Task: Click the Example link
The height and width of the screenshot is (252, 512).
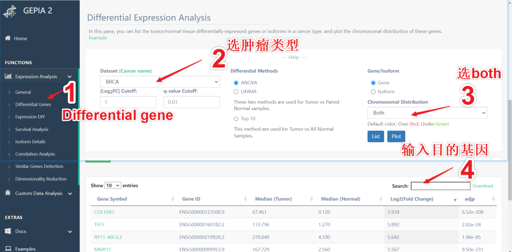Action: [98, 37]
